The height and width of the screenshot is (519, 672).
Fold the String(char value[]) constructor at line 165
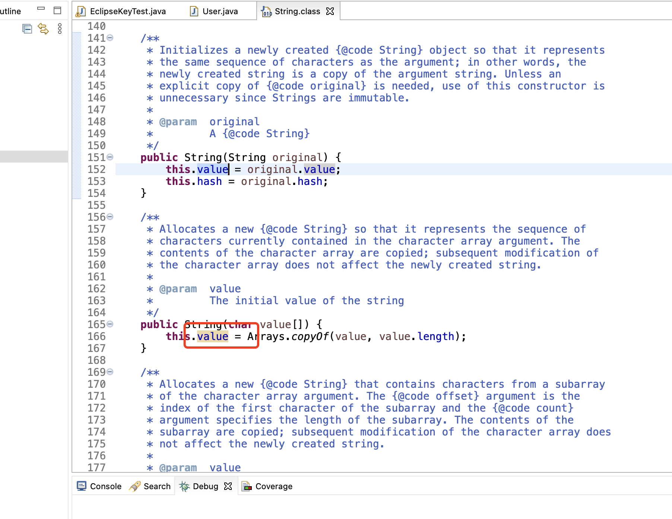(110, 324)
